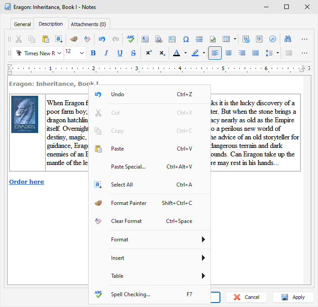Click the Eragon book cover image
This screenshot has width=318, height=307.
(x=25, y=115)
